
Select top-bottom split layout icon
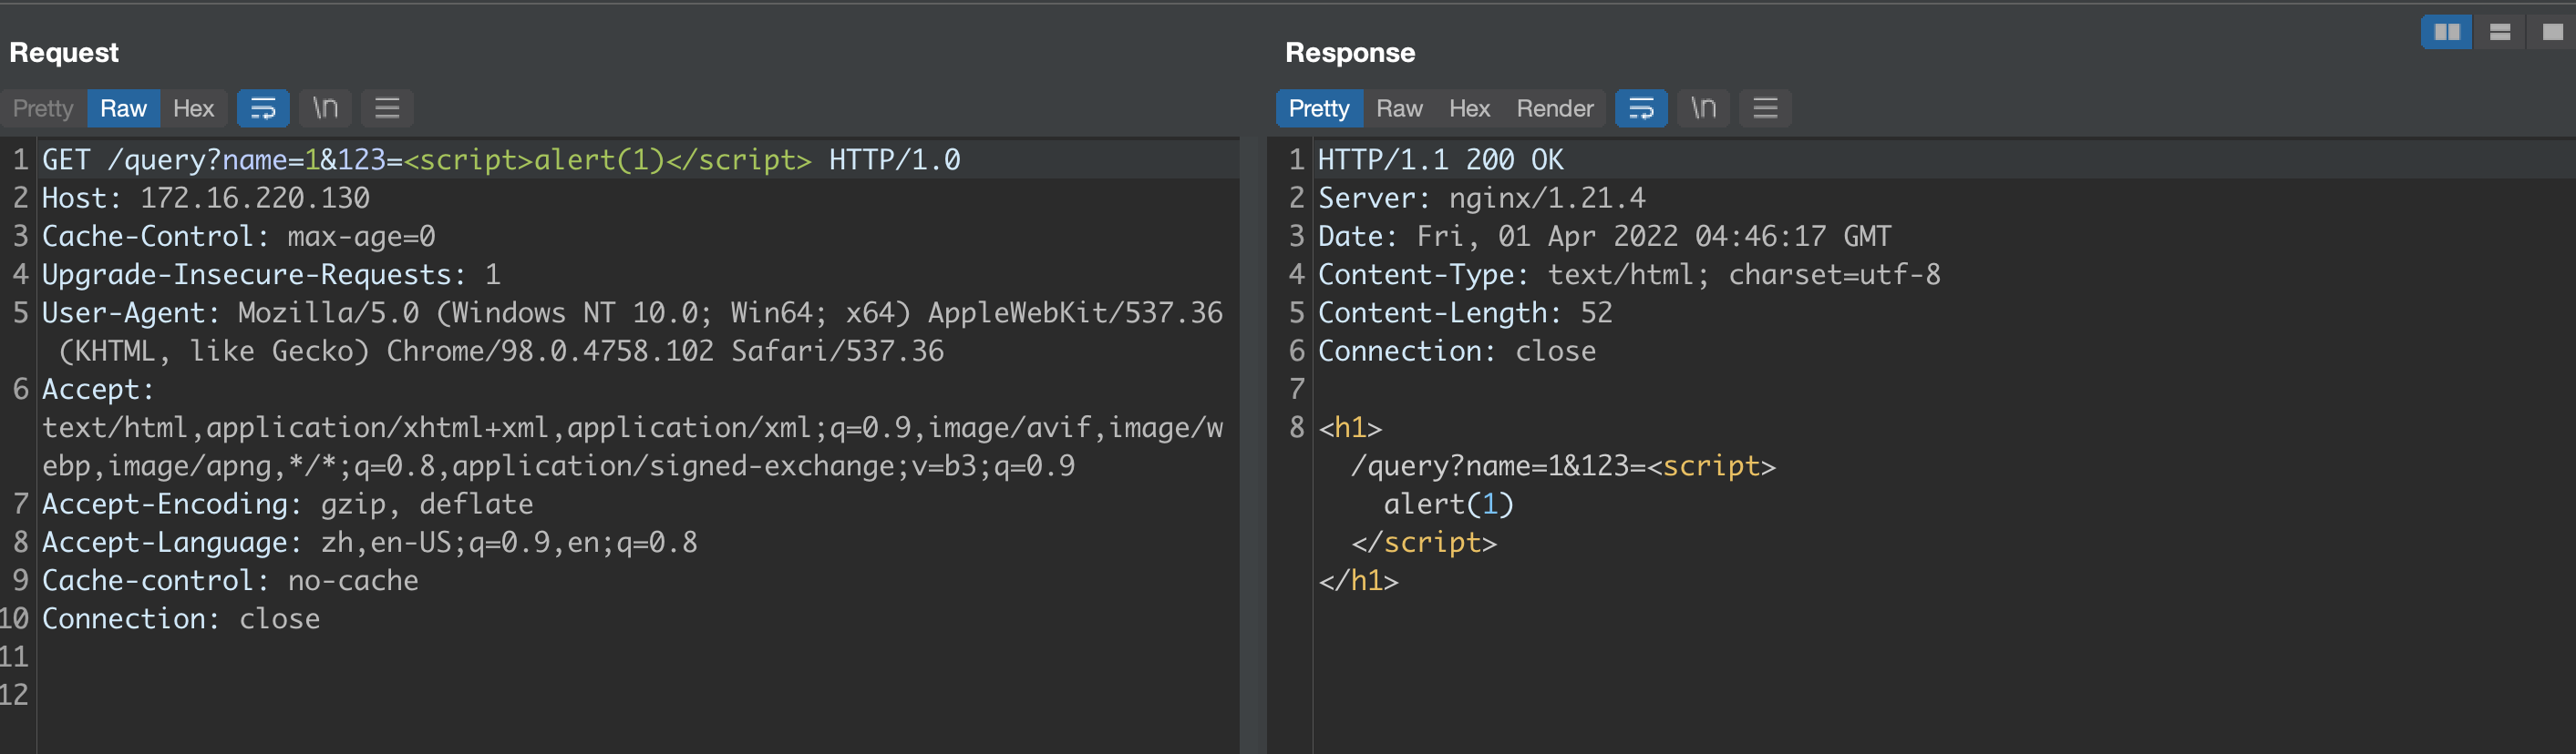pos(2500,32)
